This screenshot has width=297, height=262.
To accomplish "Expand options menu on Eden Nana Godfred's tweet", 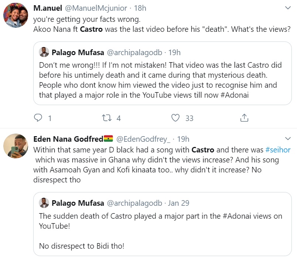I will [x=288, y=139].
